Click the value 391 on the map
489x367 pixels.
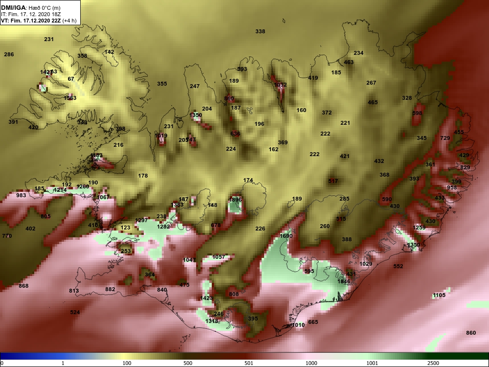tap(13, 122)
